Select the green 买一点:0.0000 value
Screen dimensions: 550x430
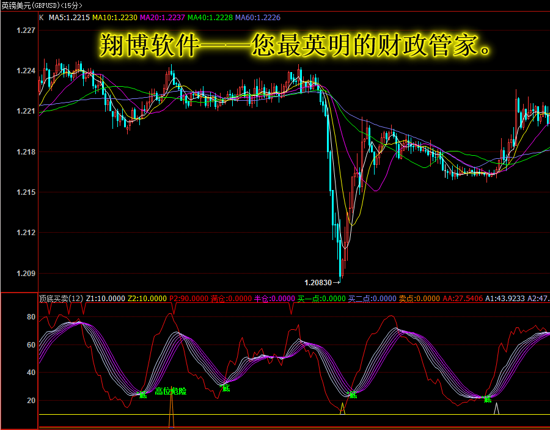click(321, 299)
